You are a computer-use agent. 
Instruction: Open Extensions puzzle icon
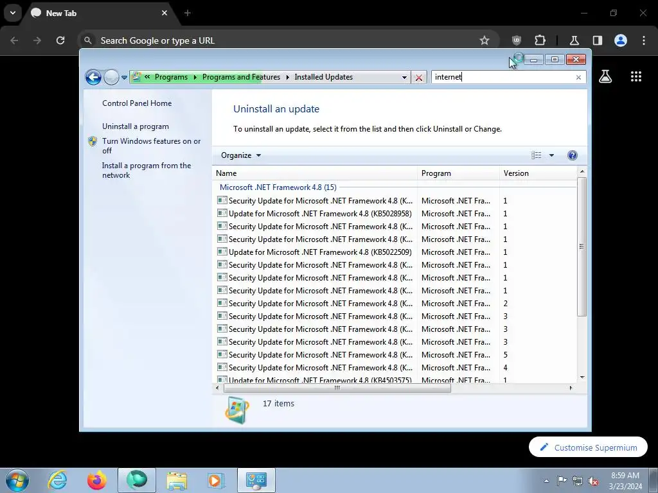[540, 40]
